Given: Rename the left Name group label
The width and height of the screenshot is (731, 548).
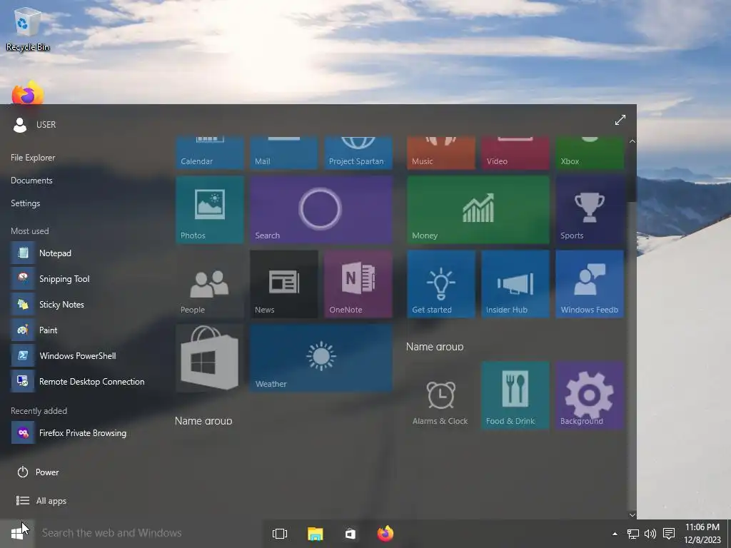Looking at the screenshot, I should coord(203,421).
